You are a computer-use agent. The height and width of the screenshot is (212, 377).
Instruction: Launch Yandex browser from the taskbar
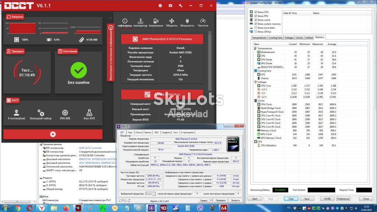tap(42, 208)
